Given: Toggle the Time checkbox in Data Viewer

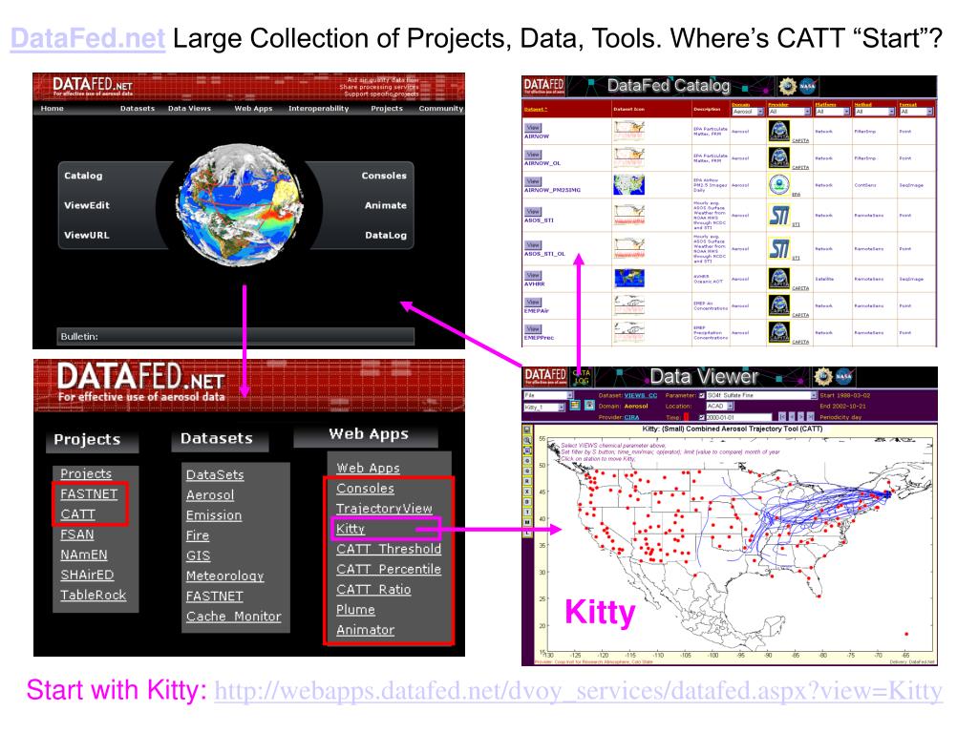Looking at the screenshot, I should [702, 418].
